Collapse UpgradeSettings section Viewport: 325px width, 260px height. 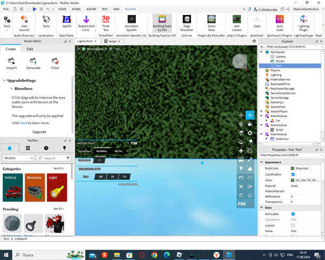pyautogui.click(x=4, y=81)
